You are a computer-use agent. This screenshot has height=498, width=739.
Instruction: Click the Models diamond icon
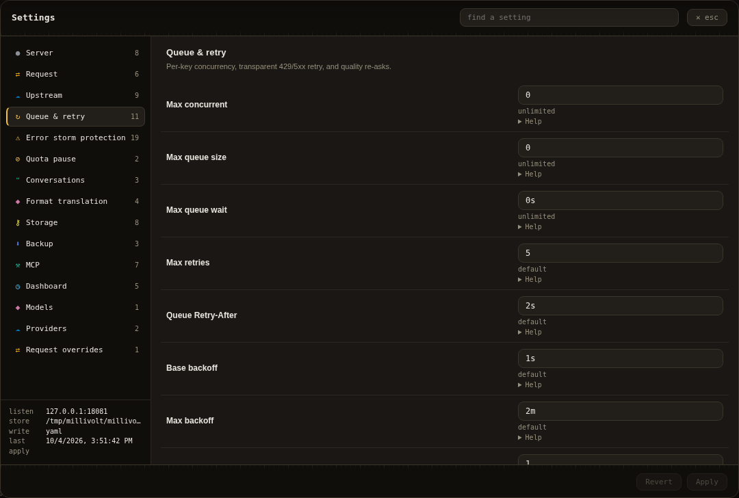coord(18,308)
